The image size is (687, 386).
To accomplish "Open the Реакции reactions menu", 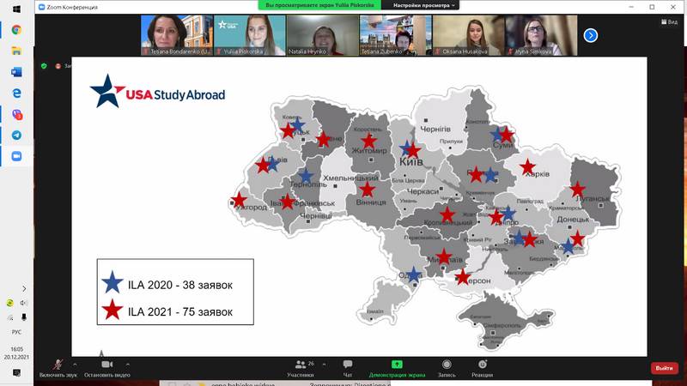I will click(x=483, y=369).
